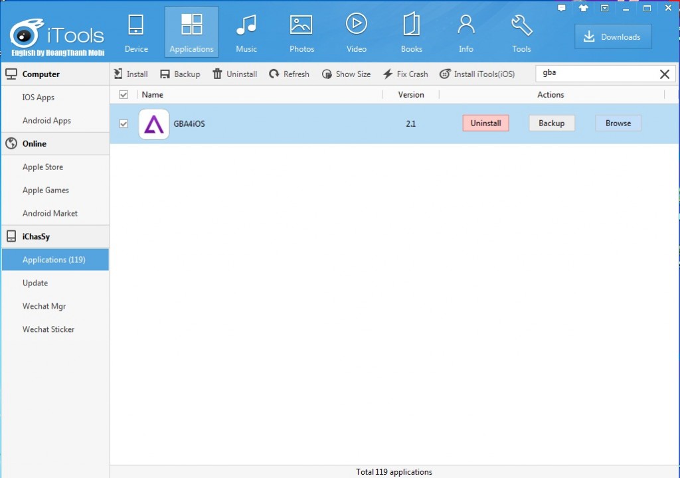Screen dimensions: 680x478
Task: Open the Video section
Action: pos(357,33)
